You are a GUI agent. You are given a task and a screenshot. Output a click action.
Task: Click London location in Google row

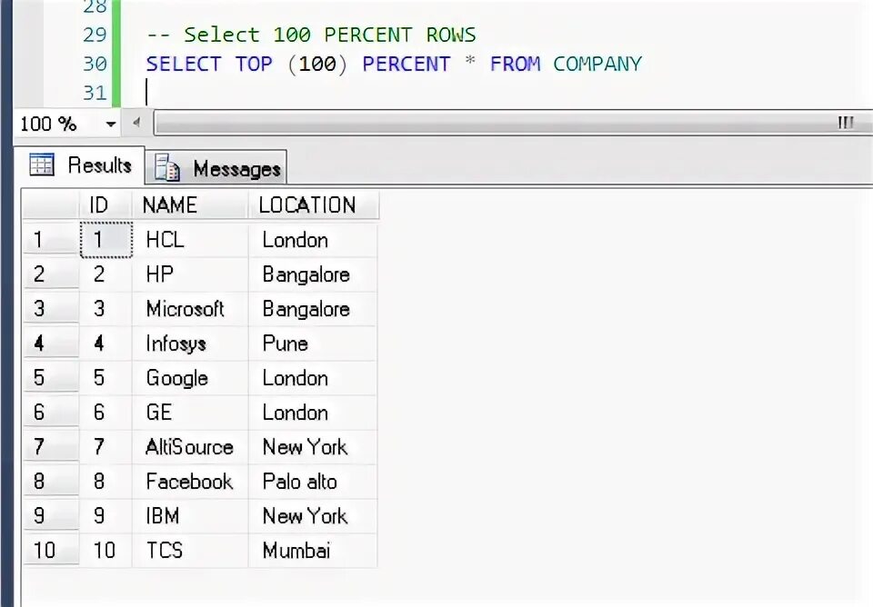[312, 378]
